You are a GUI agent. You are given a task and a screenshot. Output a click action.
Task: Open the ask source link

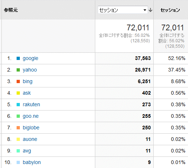click(x=27, y=93)
